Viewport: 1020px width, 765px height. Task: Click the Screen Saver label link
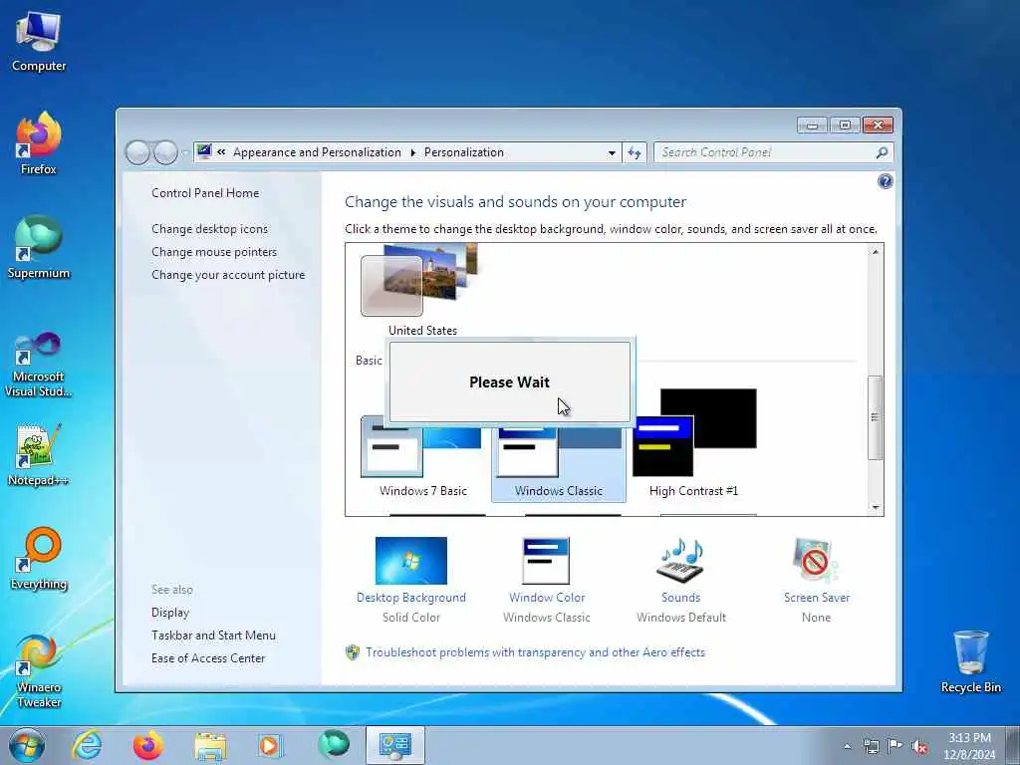[817, 598]
